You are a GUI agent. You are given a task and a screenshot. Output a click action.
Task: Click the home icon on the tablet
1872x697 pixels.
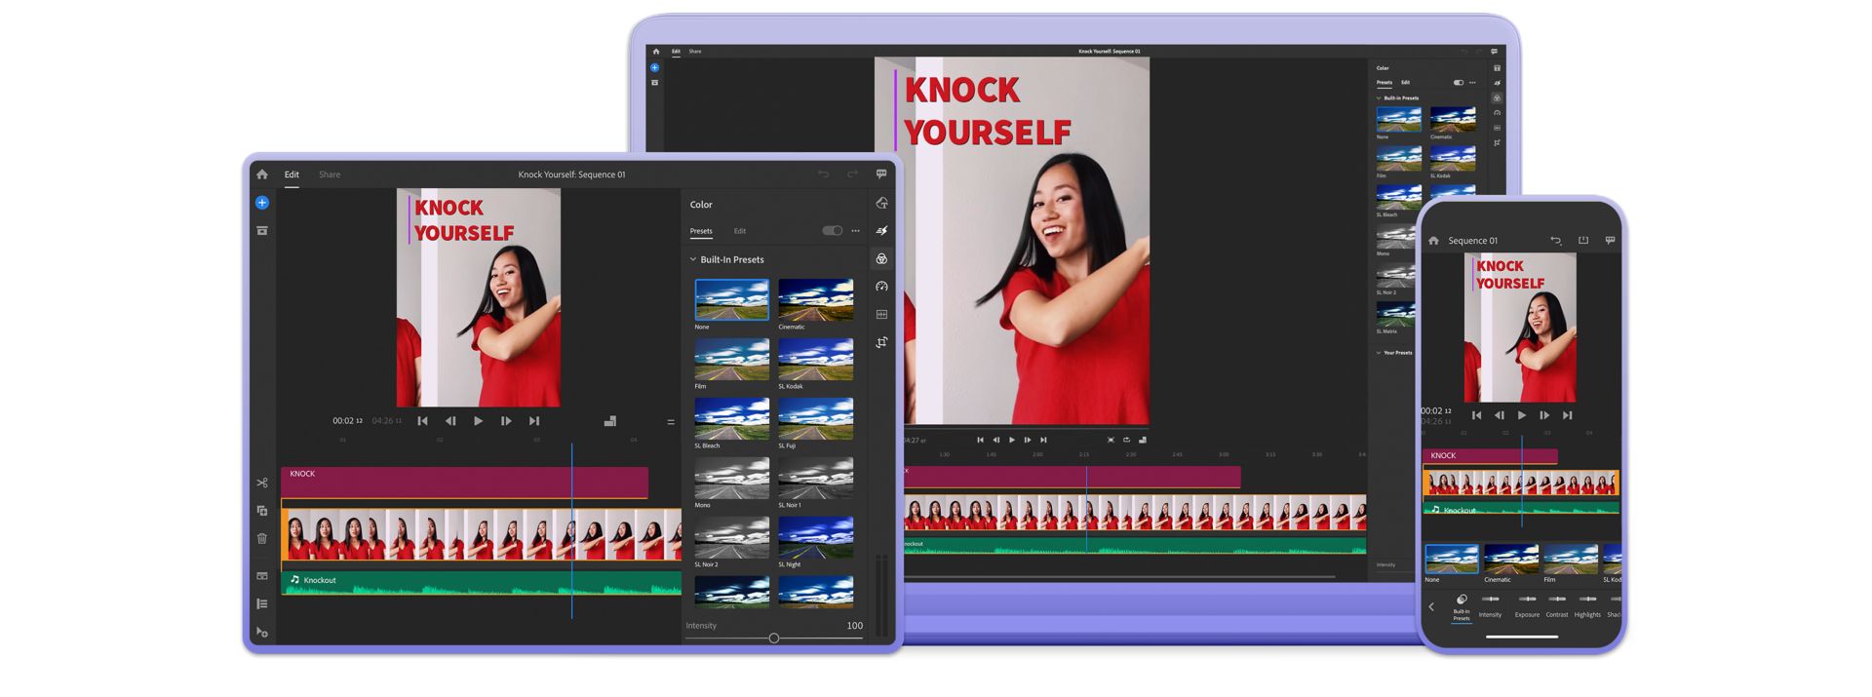click(x=261, y=174)
